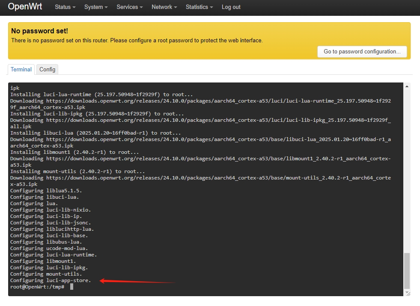Click Log out in navigation bar
The height and width of the screenshot is (306, 420).
231,7
